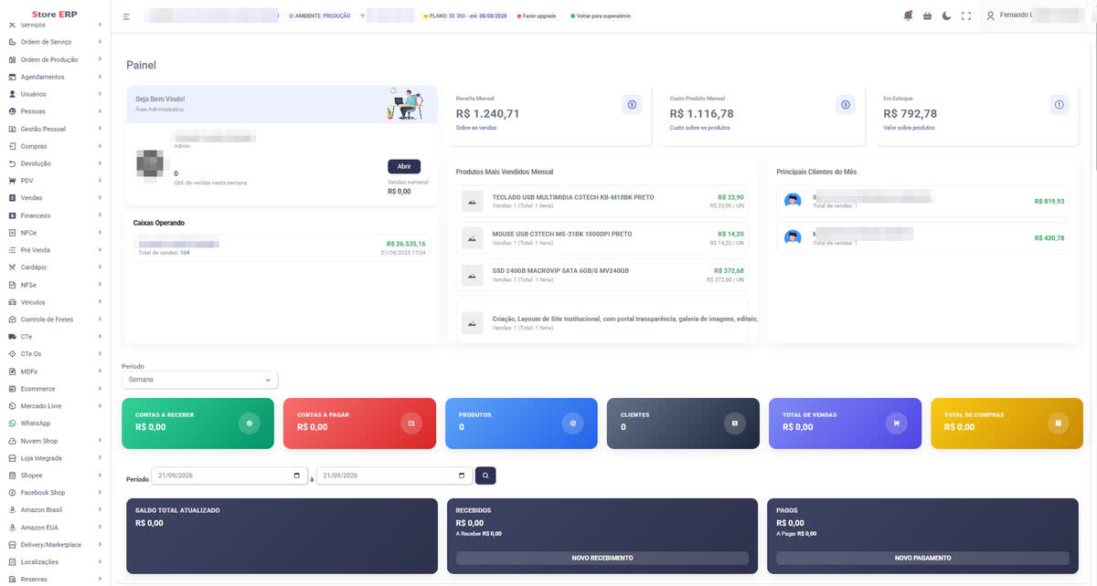Open calendar picker of end date
1097x586 pixels.
462,476
